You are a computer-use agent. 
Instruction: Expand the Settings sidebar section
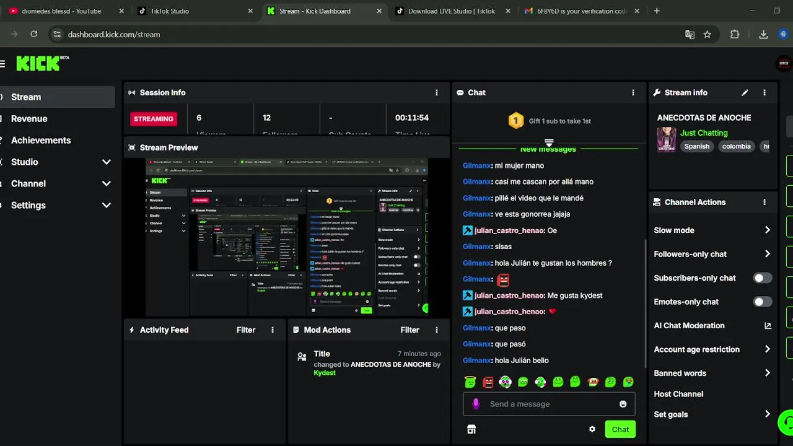107,206
